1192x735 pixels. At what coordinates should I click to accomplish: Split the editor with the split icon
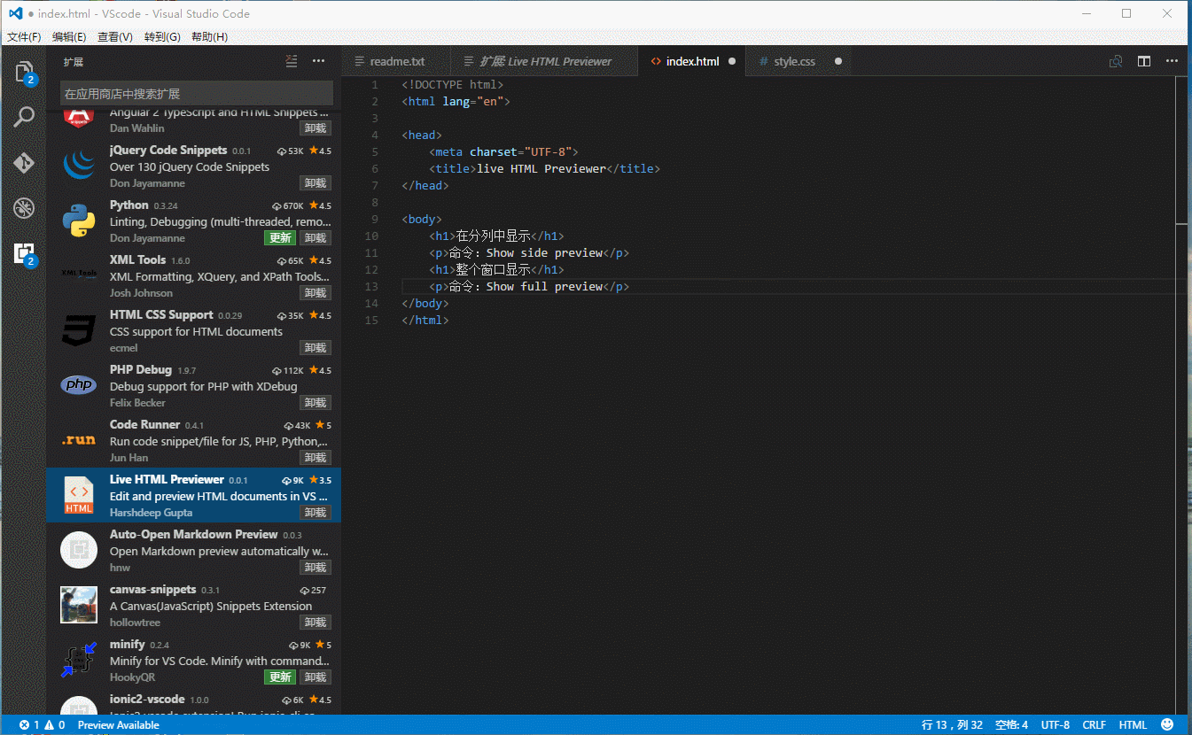tap(1144, 61)
